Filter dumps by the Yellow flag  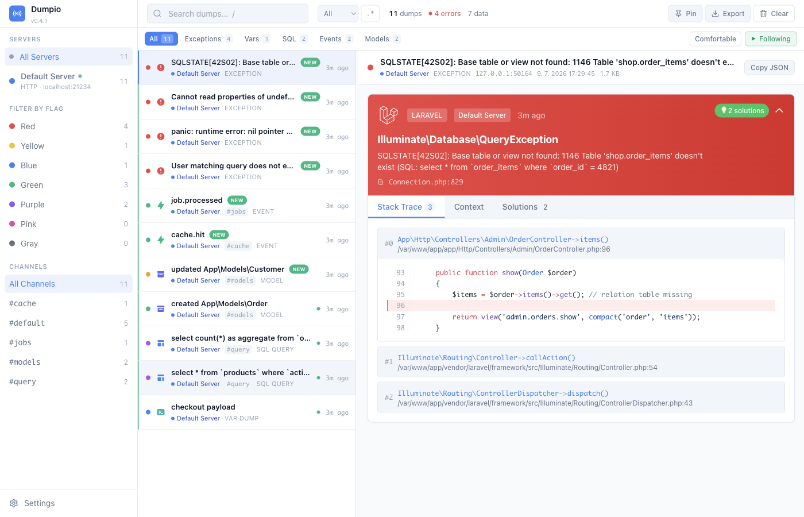pyautogui.click(x=68, y=146)
